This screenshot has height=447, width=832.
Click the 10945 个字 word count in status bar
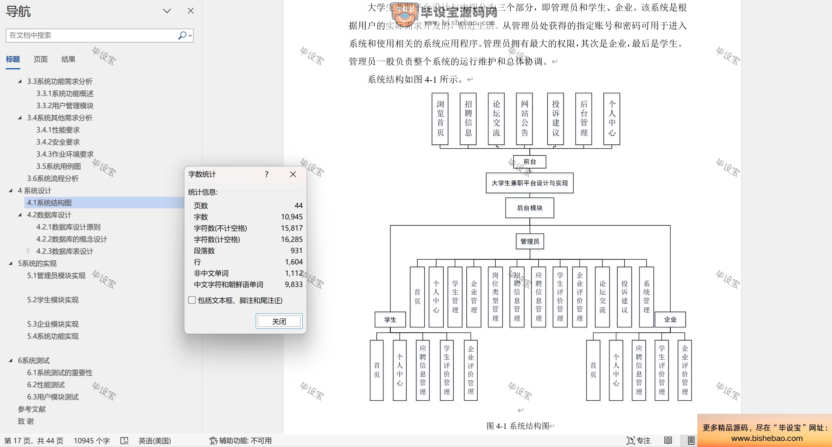pyautogui.click(x=92, y=441)
